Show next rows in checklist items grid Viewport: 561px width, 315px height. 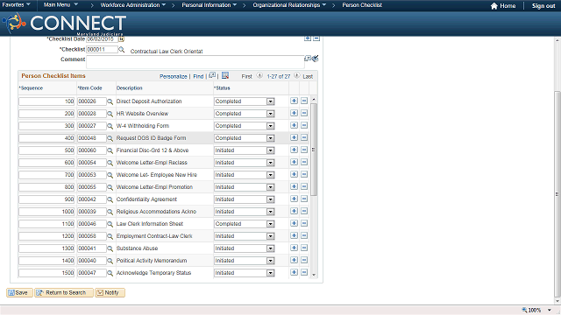296,76
